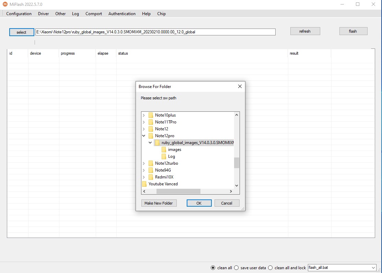The image size is (382, 273).
Task: Expand the Note12turbo folder
Action: (x=144, y=163)
